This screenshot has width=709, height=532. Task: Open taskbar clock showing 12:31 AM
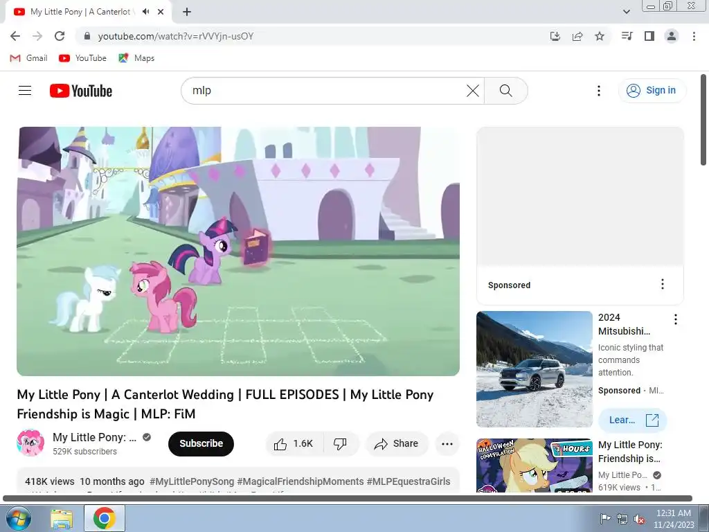[x=673, y=519]
